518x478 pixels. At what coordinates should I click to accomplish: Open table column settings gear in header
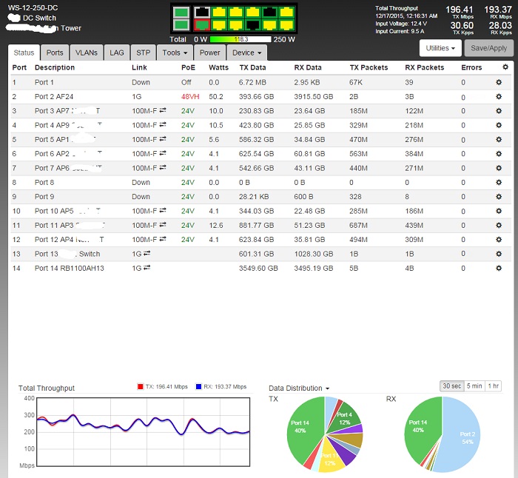click(505, 67)
